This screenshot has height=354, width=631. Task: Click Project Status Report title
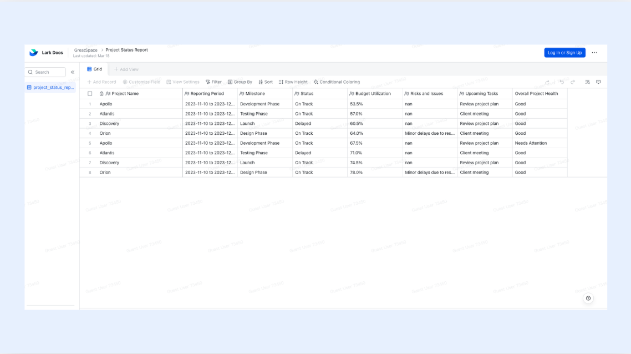click(127, 50)
